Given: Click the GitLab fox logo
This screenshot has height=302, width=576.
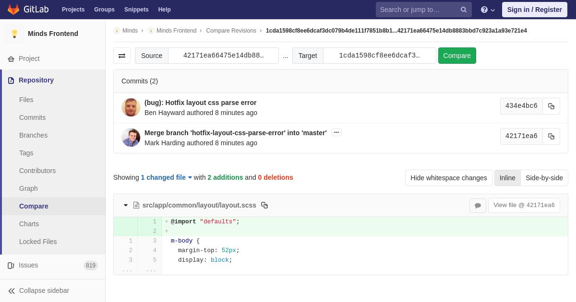Looking at the screenshot, I should point(13,10).
